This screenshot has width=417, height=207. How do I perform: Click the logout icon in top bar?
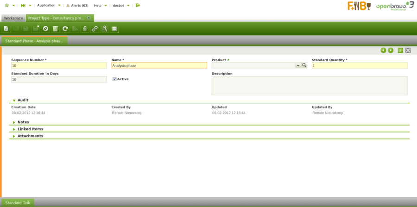click(138, 5)
